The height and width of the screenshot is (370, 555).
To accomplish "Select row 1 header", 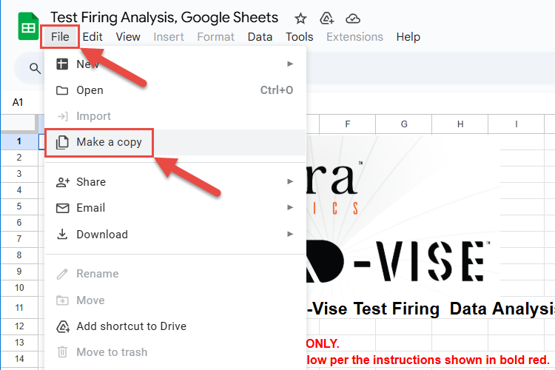I will pyautogui.click(x=19, y=141).
